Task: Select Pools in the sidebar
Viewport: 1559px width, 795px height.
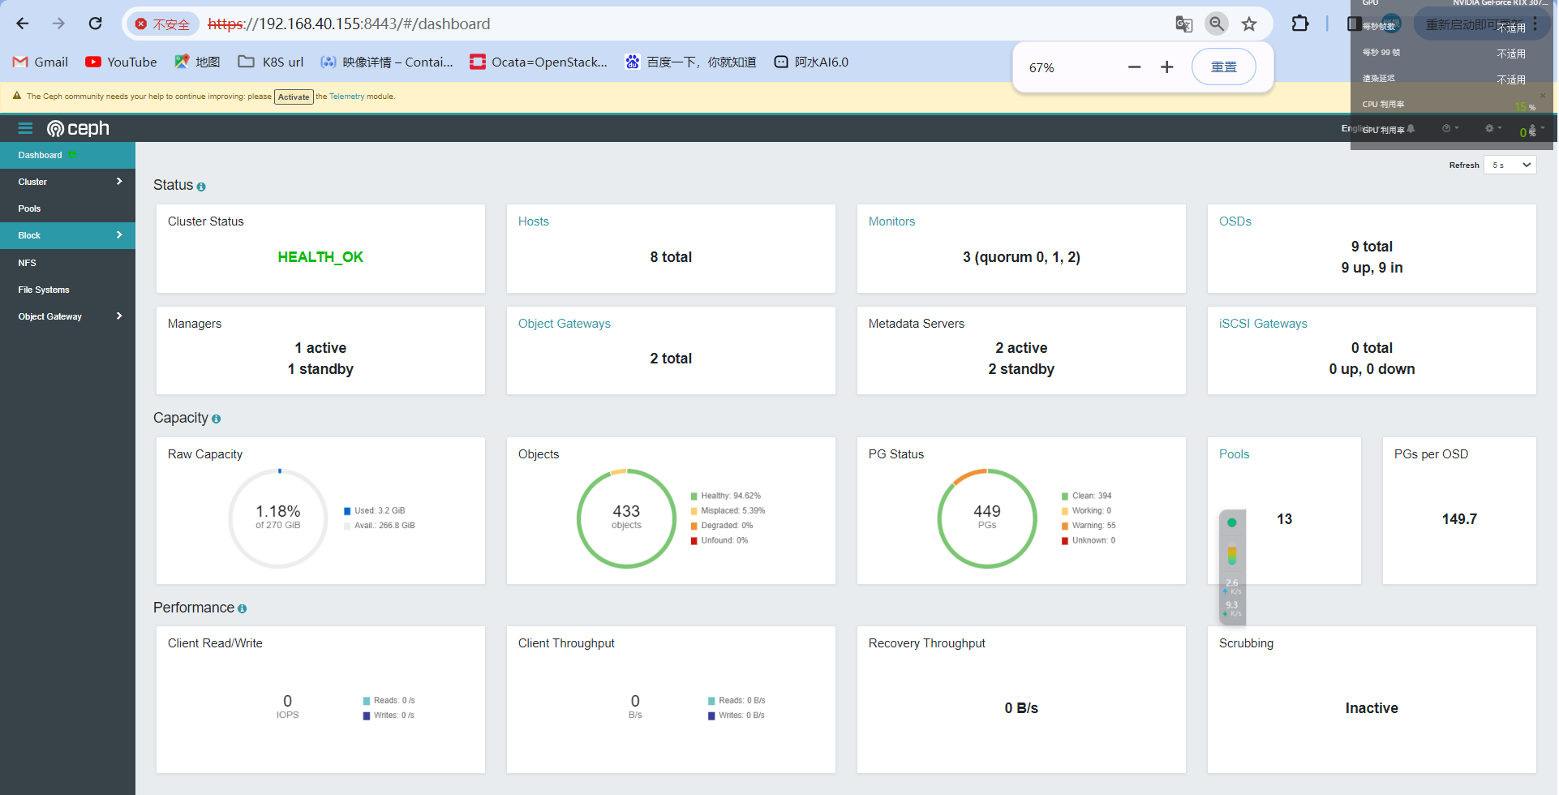Action: (67, 208)
